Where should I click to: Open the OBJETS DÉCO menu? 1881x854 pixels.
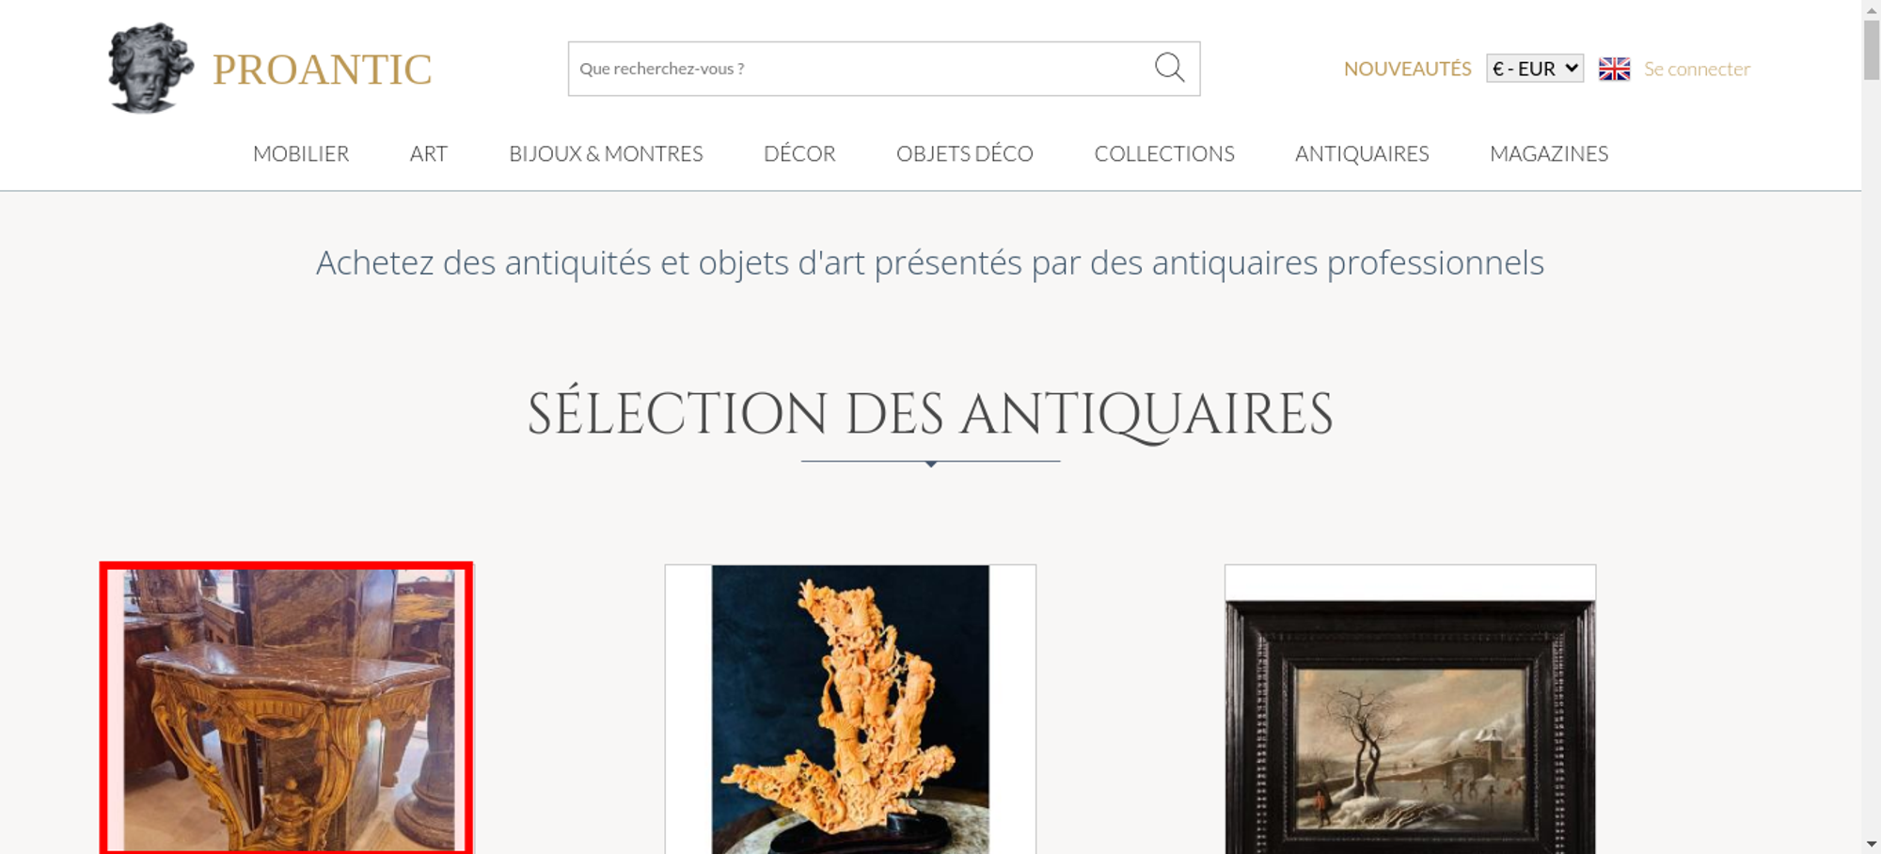tap(965, 153)
